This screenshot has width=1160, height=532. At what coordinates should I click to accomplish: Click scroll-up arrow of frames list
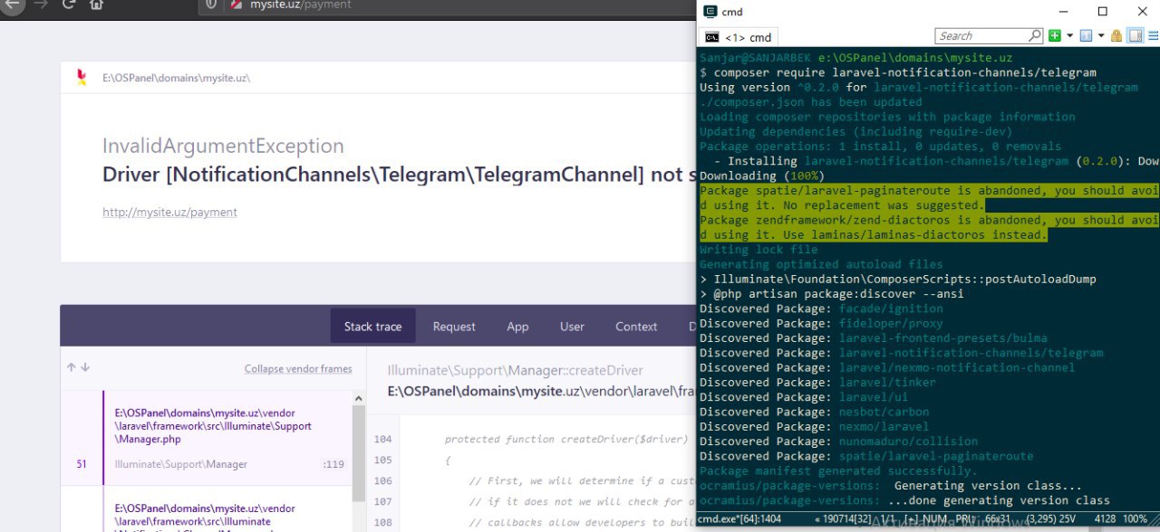click(359, 399)
